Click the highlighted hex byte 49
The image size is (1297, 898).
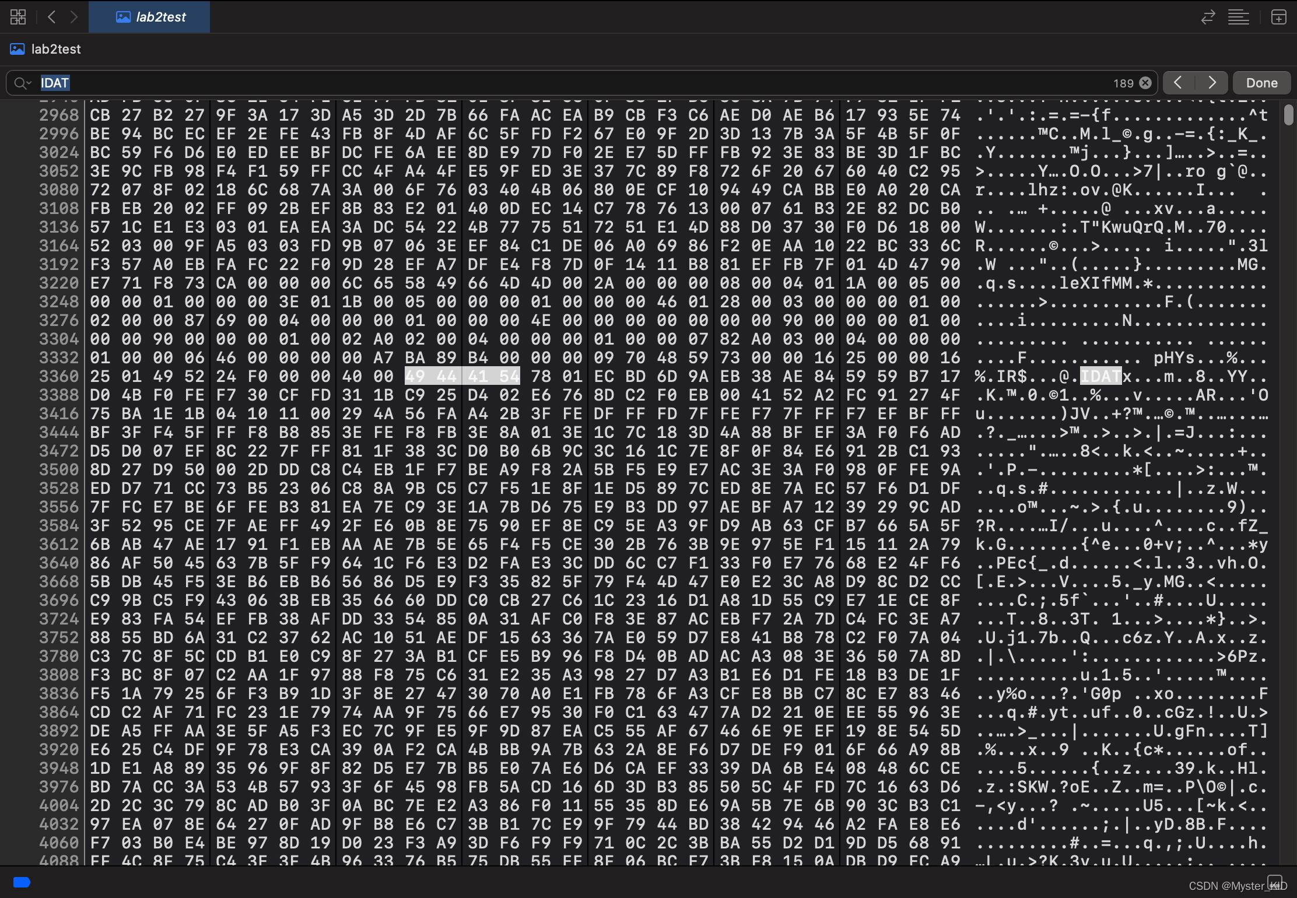click(x=415, y=376)
